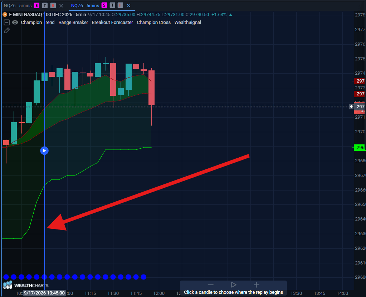Click the C:29740.50 close value
Image resolution: width=366 pixels, height=297 pixels.
pos(197,14)
